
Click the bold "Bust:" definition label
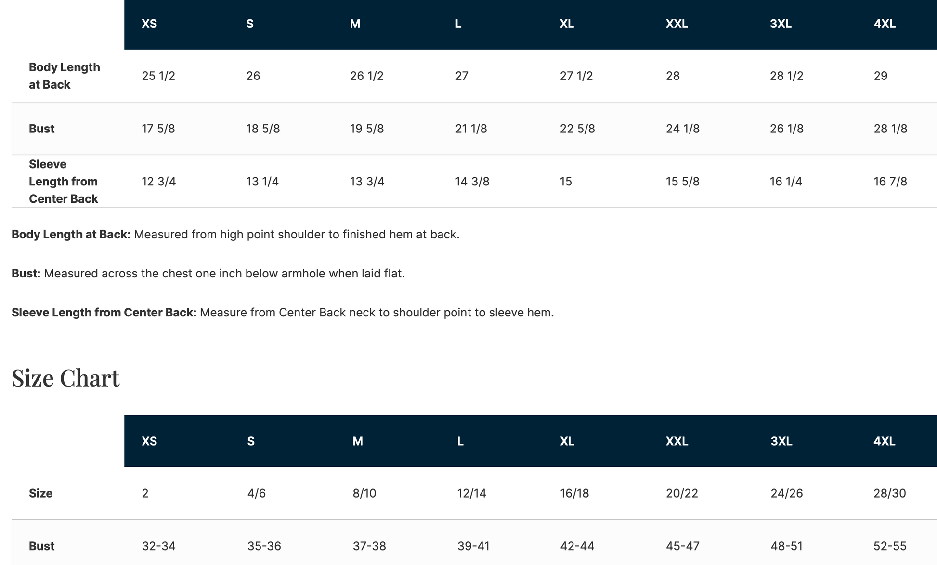point(26,274)
